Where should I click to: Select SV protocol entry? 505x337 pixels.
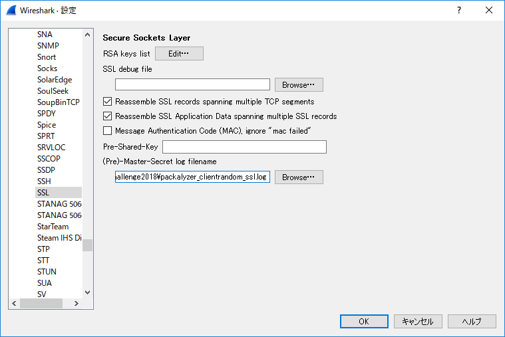click(x=41, y=294)
